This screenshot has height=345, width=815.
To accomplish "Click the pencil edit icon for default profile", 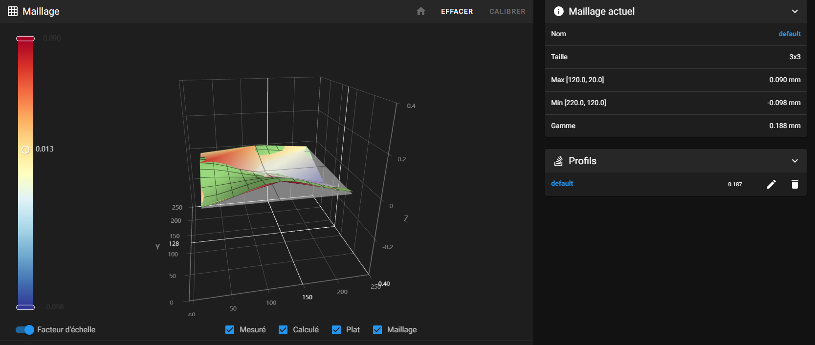I will [771, 184].
